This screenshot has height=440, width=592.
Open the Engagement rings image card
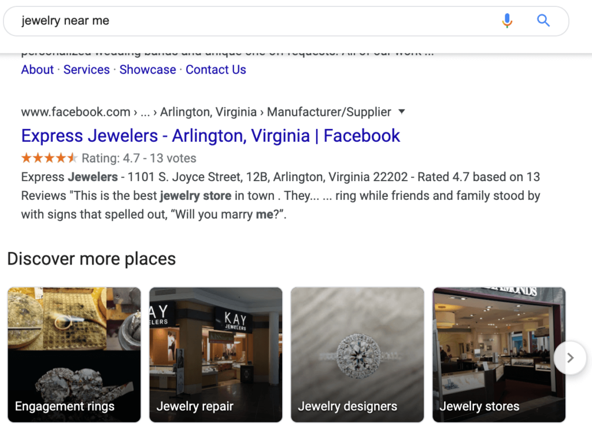coord(74,354)
